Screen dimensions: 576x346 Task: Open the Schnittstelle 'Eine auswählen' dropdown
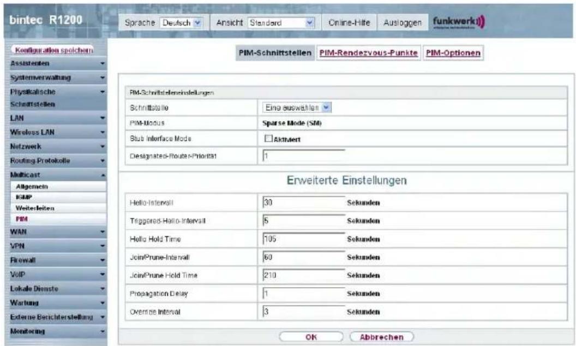pos(297,107)
